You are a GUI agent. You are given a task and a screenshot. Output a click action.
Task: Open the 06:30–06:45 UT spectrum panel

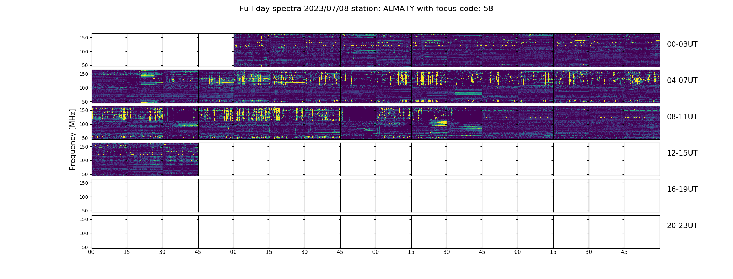465,86
